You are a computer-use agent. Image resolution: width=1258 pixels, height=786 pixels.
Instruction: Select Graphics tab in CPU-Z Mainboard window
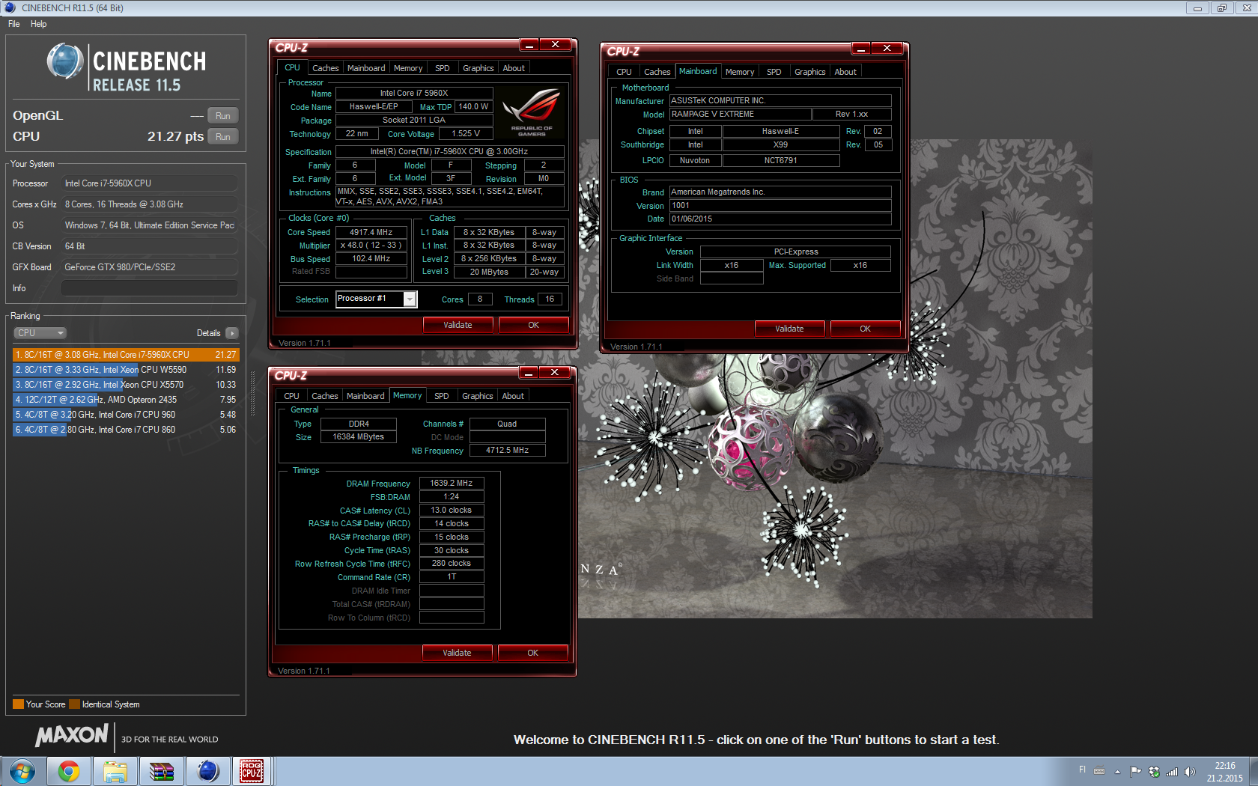tap(809, 72)
